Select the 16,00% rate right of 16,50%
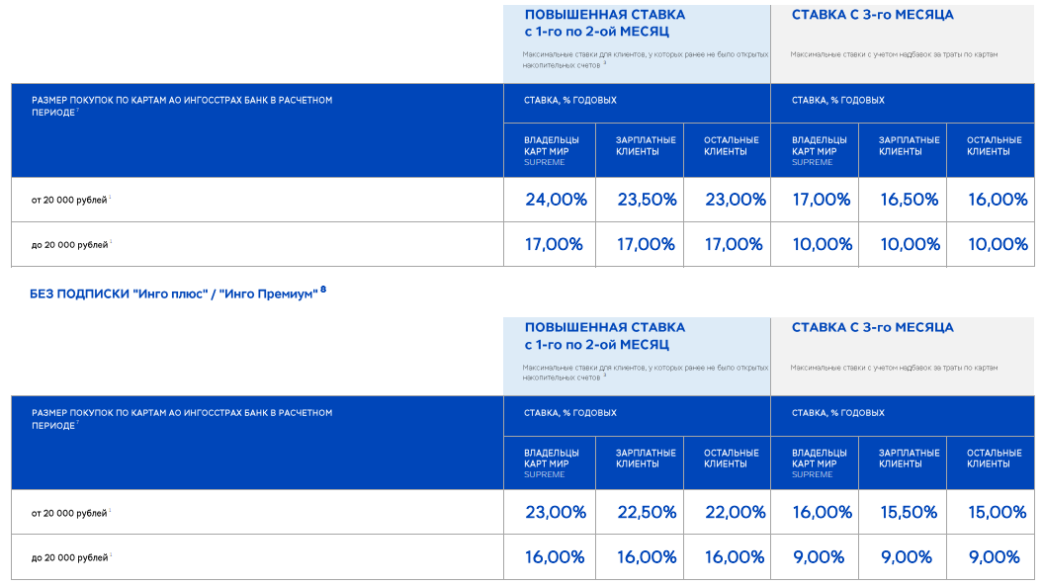The image size is (1043, 586). [997, 200]
